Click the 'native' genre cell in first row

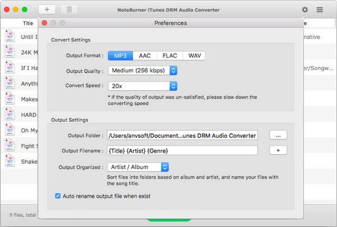point(312,37)
